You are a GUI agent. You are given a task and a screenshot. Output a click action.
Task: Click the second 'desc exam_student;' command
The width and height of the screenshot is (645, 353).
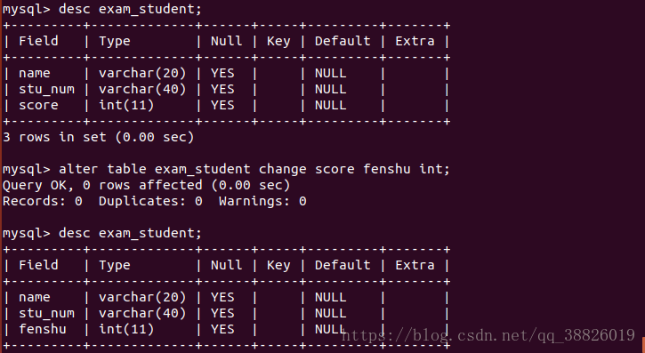[130, 234]
